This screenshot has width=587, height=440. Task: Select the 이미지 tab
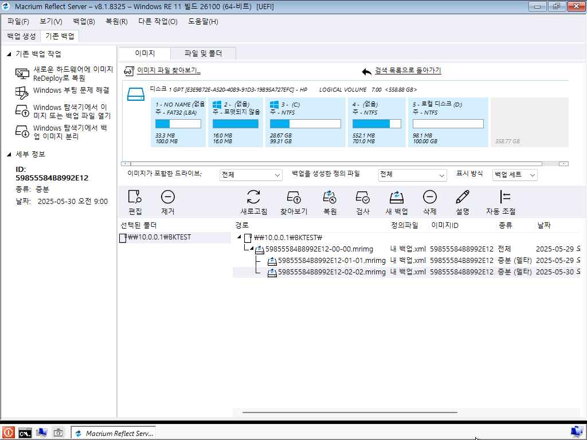point(145,53)
